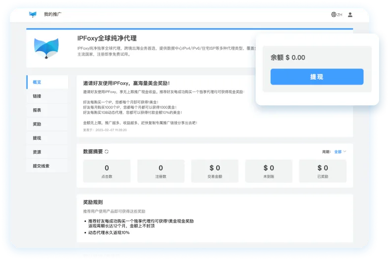
Task: Click the large IPFoxy fox logo image
Action: pos(46,48)
